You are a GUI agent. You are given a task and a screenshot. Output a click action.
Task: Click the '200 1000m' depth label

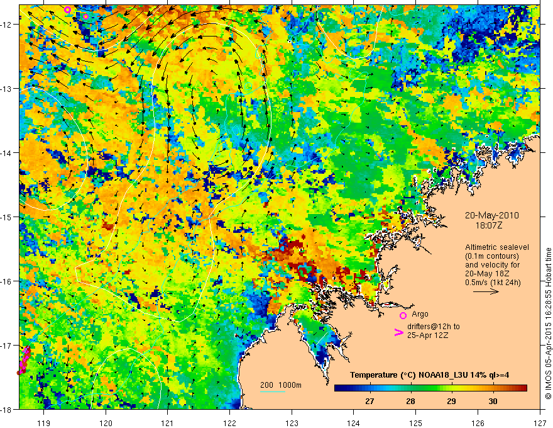click(x=281, y=385)
